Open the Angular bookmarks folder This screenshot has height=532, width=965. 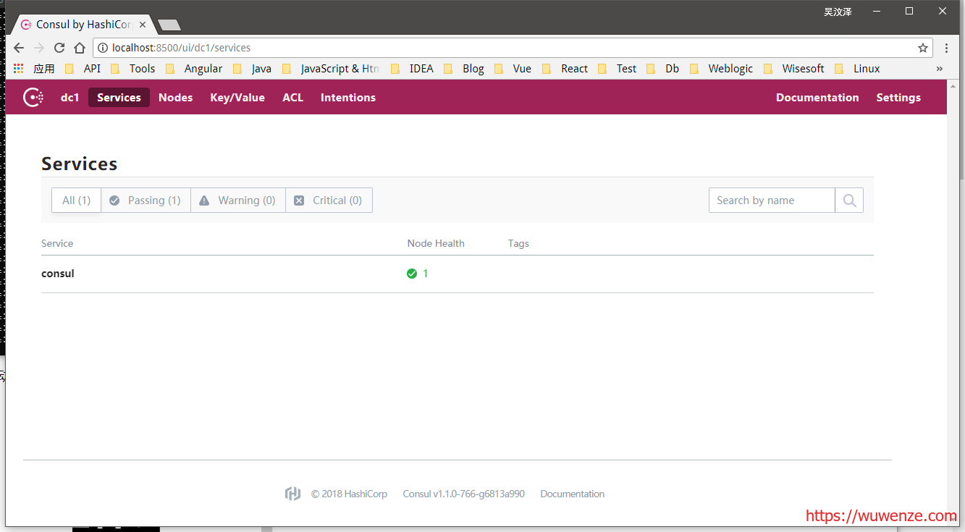point(194,69)
